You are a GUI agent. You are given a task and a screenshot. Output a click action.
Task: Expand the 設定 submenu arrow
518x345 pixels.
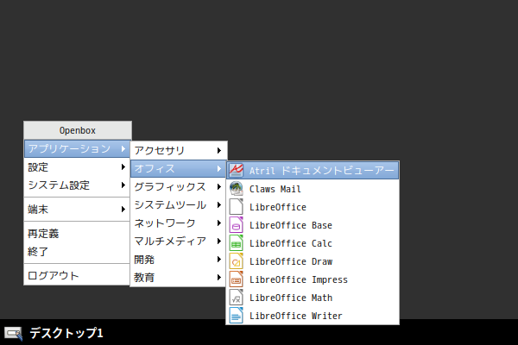coord(123,166)
